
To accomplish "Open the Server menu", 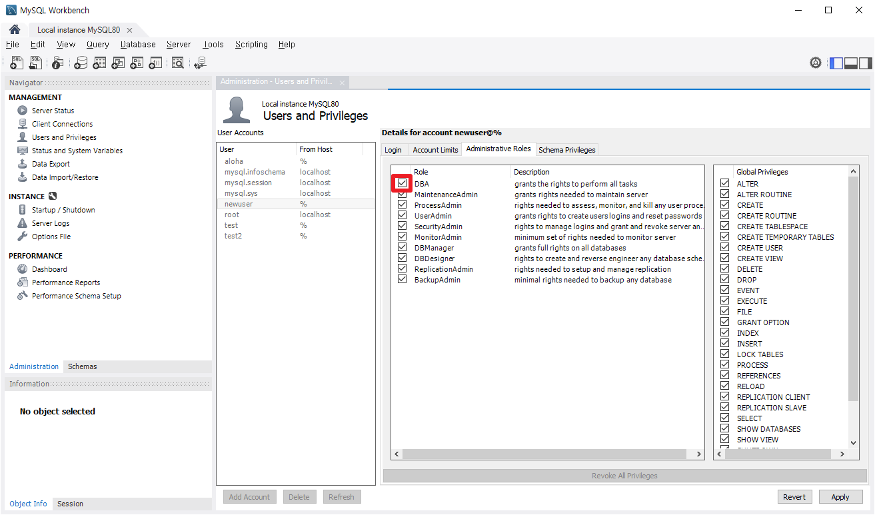I will 179,45.
